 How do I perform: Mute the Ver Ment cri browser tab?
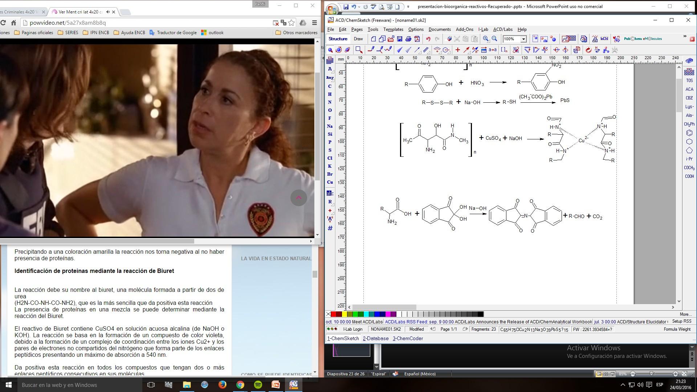(108, 12)
